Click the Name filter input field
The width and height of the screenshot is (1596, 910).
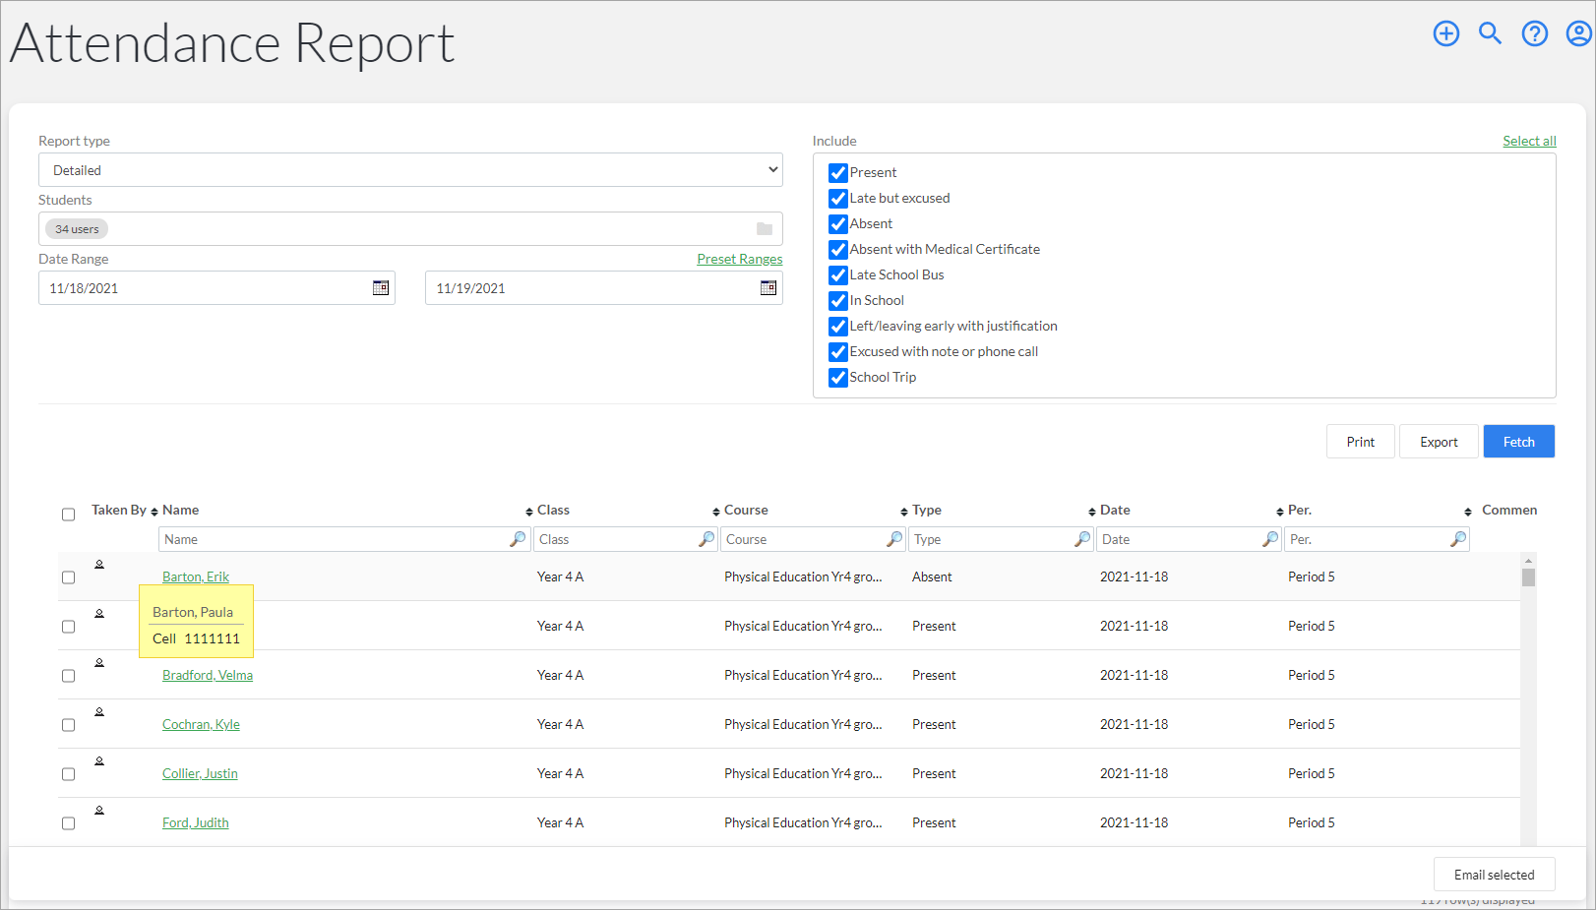tap(344, 539)
